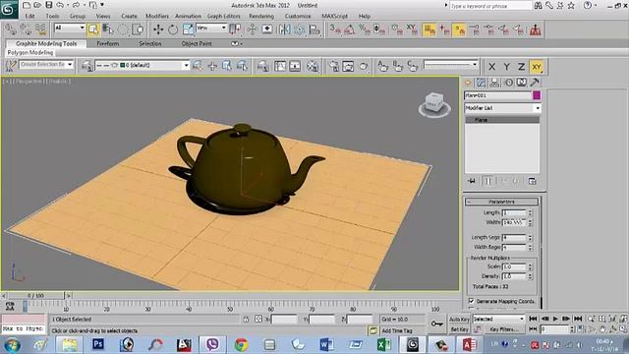Click the Use Pivot Point Center icon
The image size is (629, 354).
tap(235, 29)
